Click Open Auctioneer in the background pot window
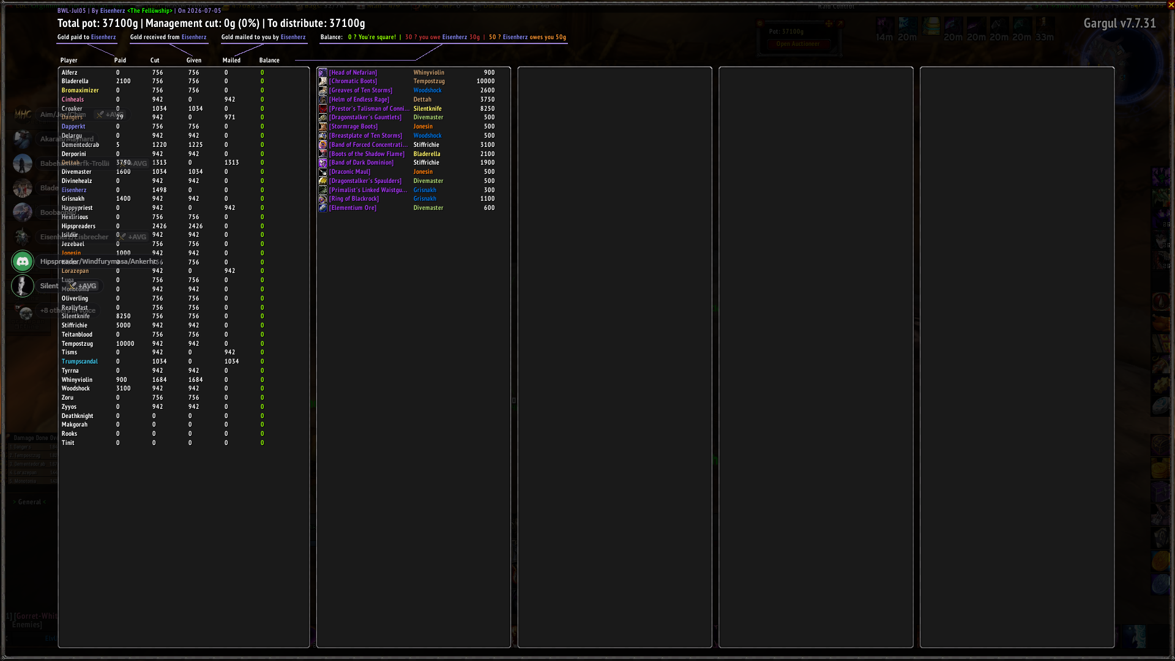This screenshot has height=661, width=1175. [x=797, y=44]
